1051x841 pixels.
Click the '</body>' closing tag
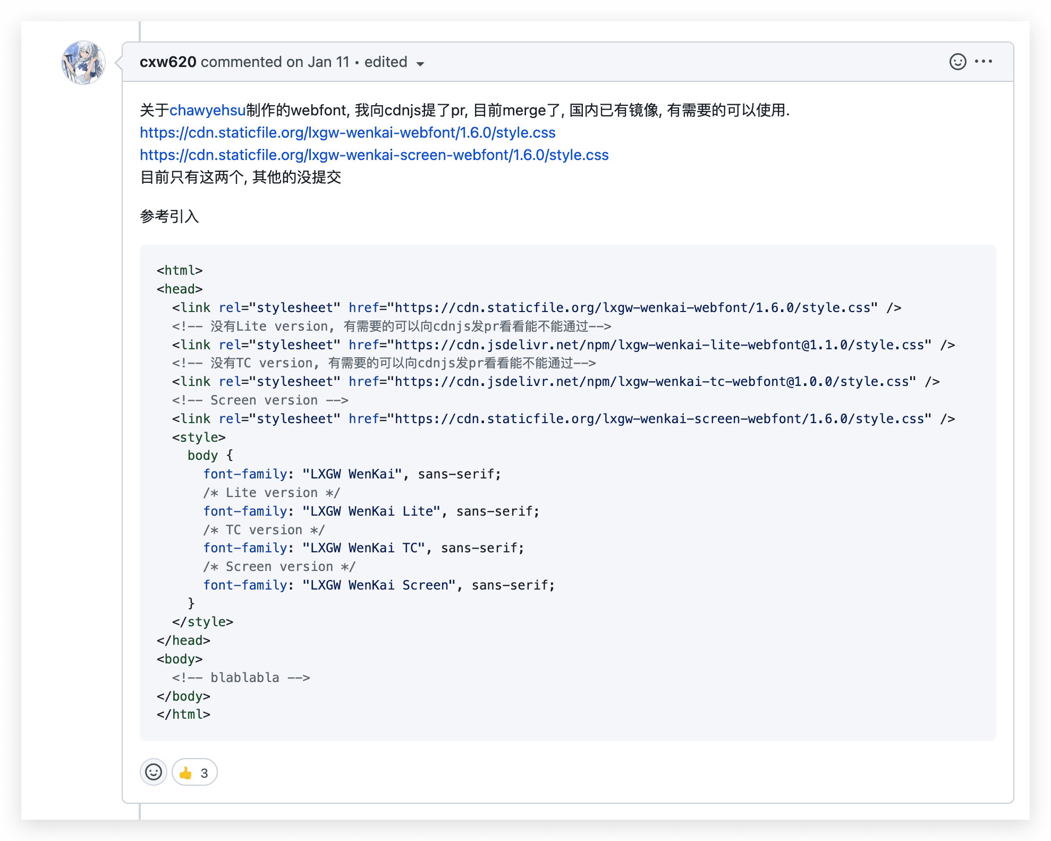[183, 696]
